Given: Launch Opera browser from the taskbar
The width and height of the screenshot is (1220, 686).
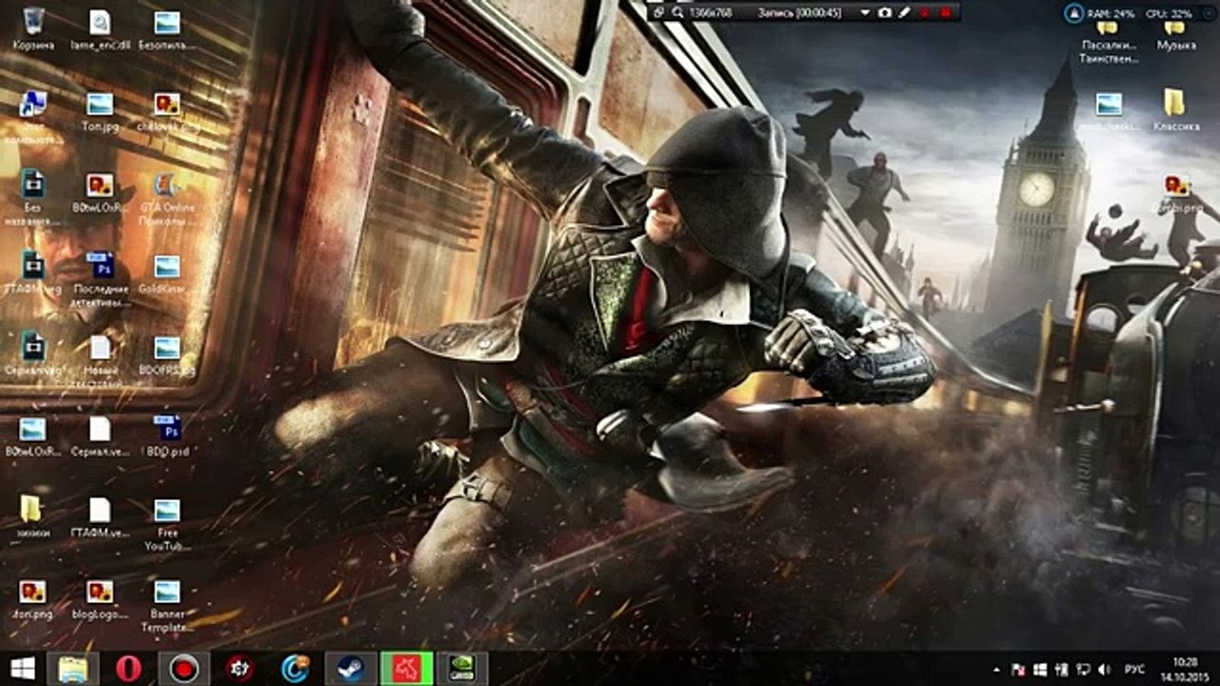Looking at the screenshot, I should (x=129, y=668).
